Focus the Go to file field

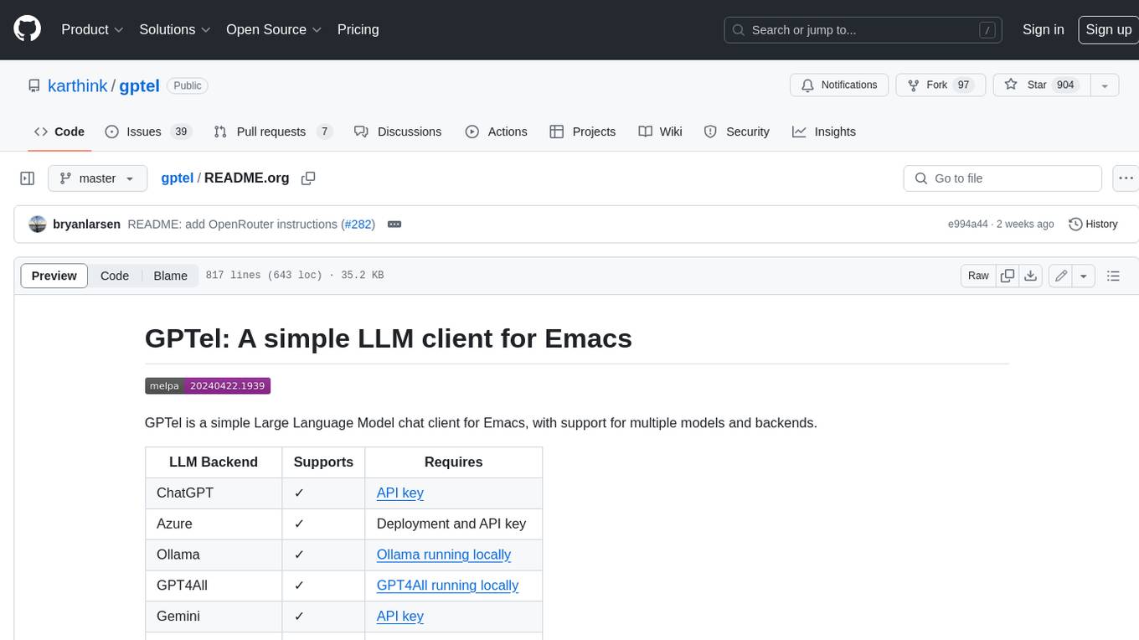pos(1002,178)
